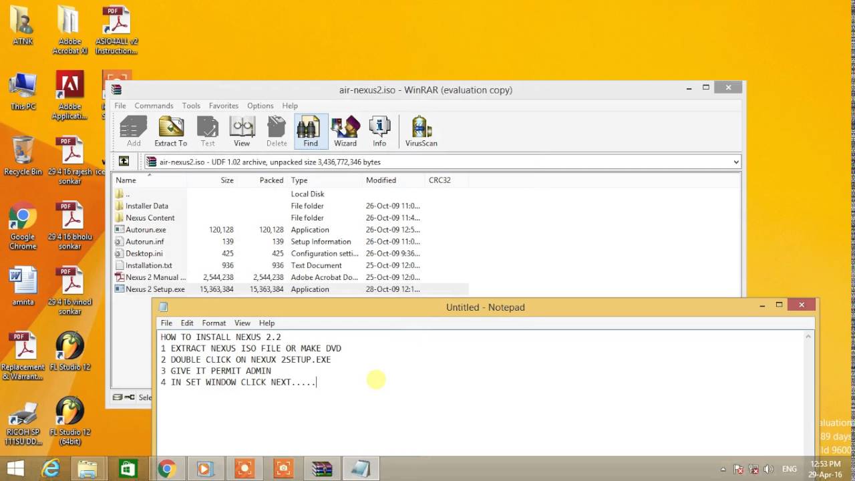Image resolution: width=855 pixels, height=481 pixels.
Task: Sort files by the Modified column header
Action: pos(393,180)
